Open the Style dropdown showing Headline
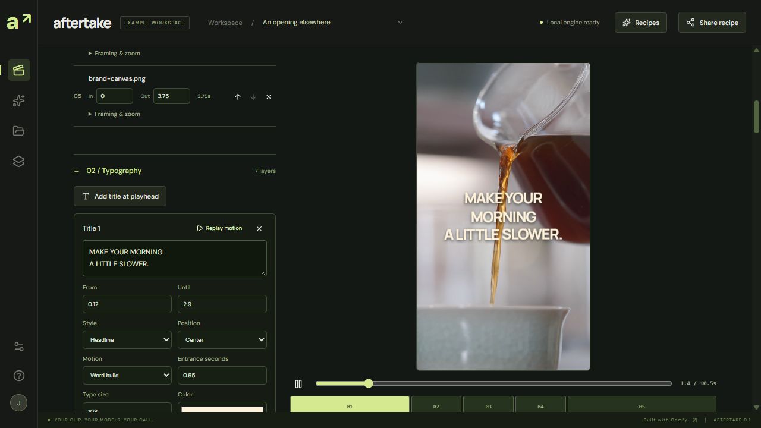Screen dimensions: 761x428 coord(127,340)
